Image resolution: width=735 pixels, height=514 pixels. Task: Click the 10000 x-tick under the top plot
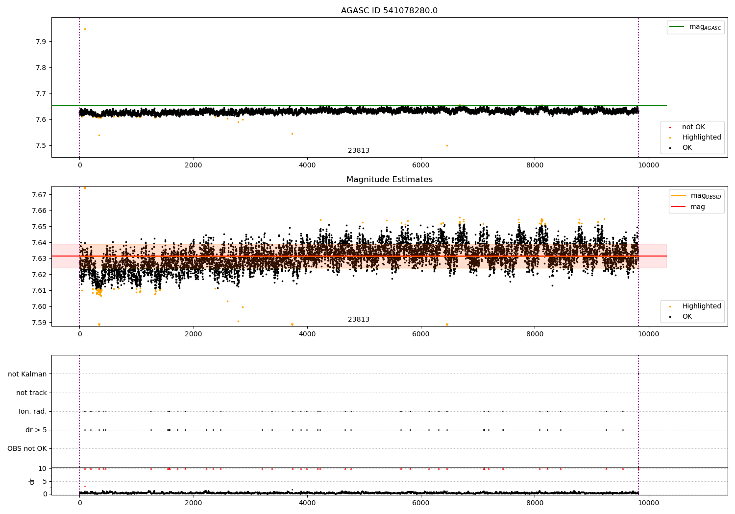pyautogui.click(x=649, y=165)
